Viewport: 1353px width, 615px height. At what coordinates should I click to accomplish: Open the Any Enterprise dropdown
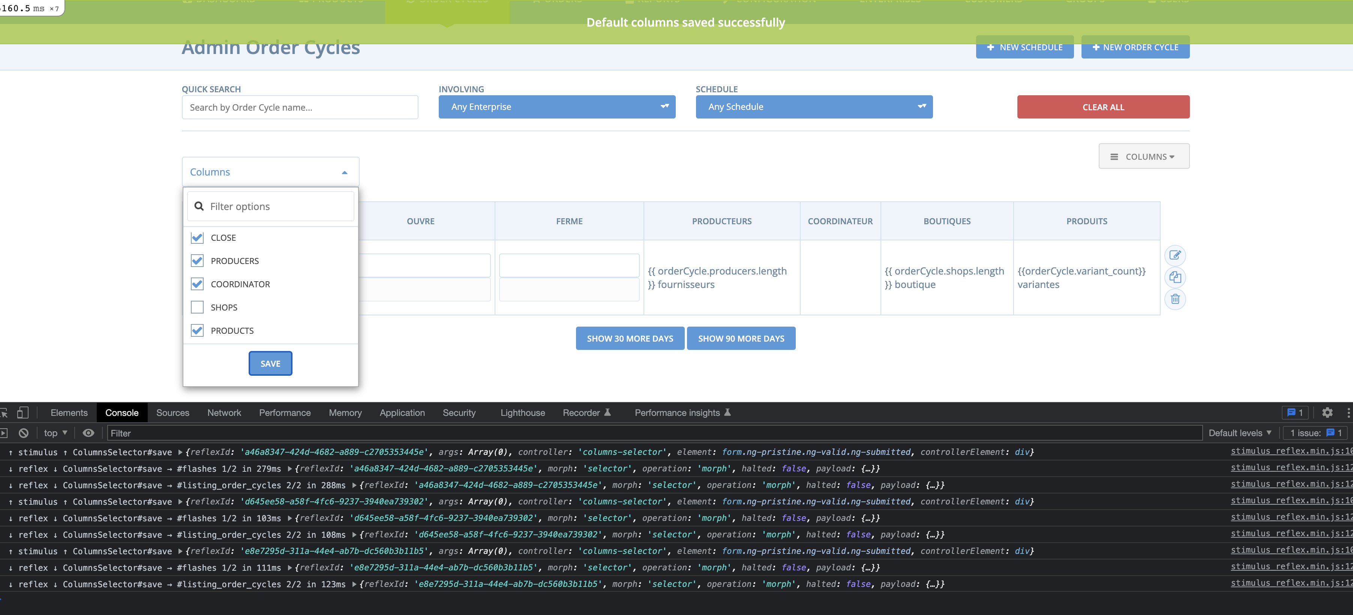tap(557, 106)
